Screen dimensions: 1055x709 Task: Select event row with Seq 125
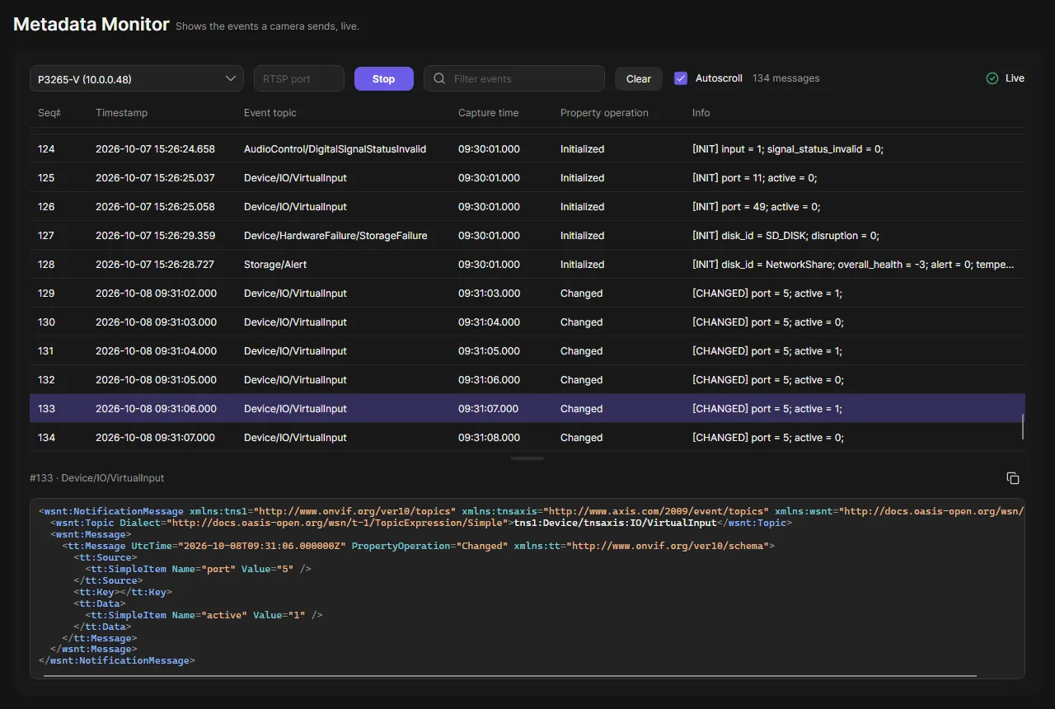527,178
